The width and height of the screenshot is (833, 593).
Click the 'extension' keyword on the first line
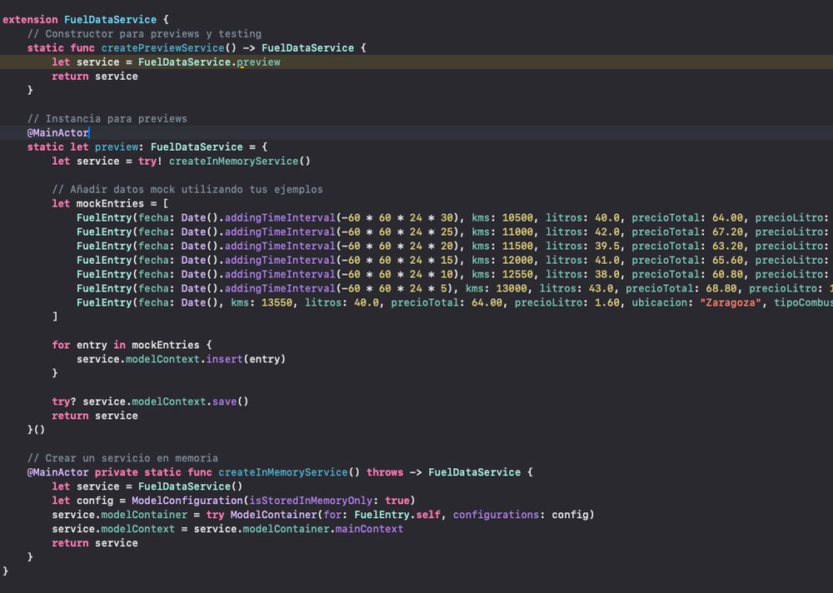[x=30, y=20]
